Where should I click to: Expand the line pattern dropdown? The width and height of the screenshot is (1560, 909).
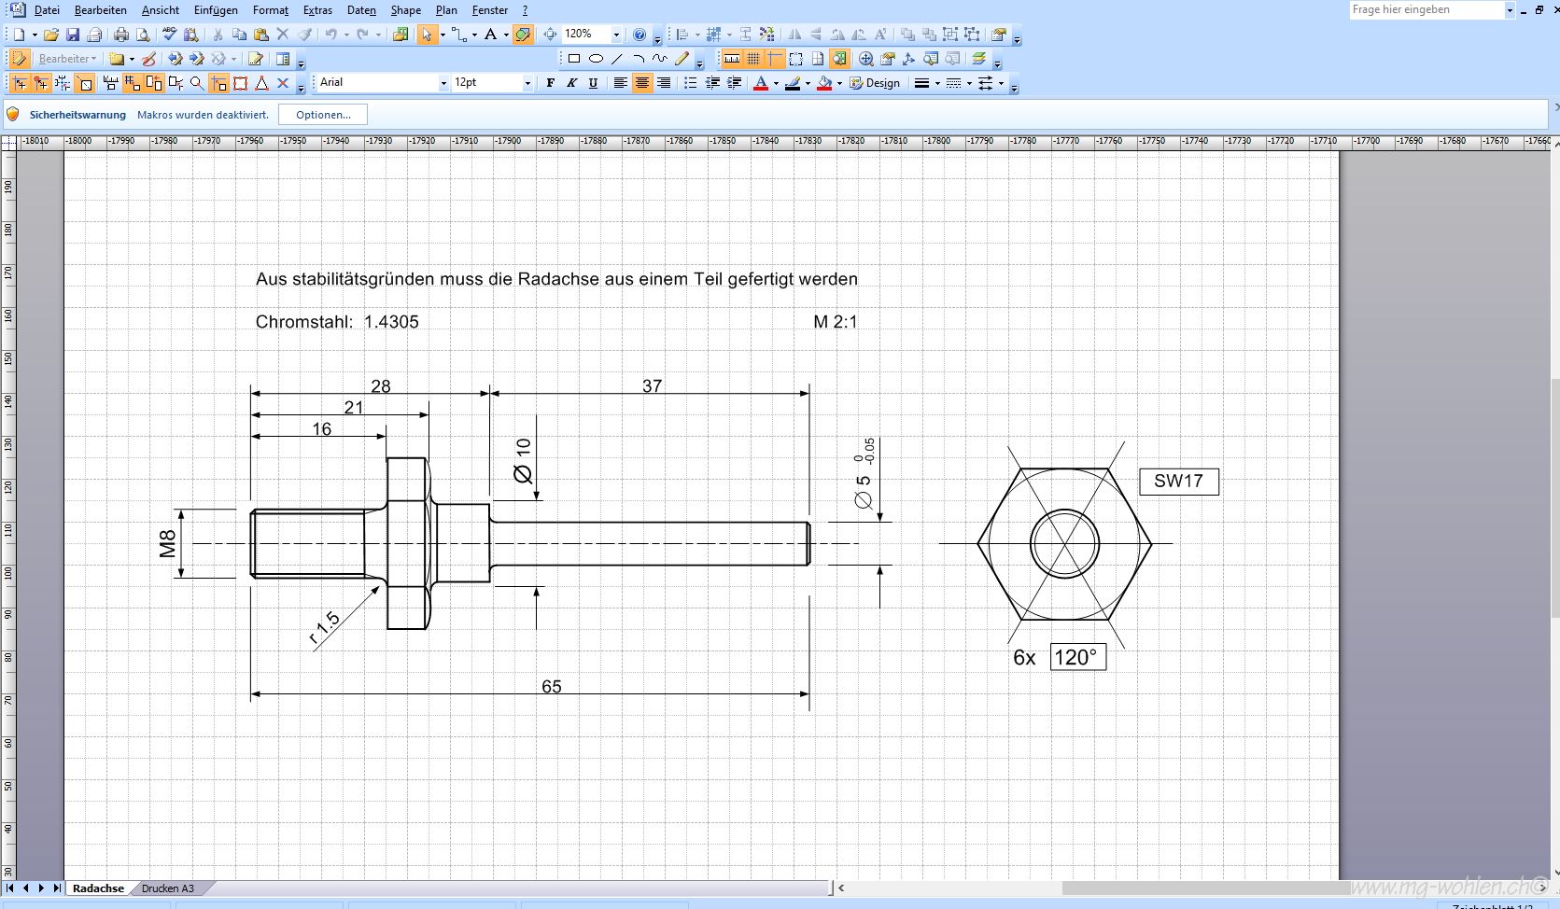(969, 83)
